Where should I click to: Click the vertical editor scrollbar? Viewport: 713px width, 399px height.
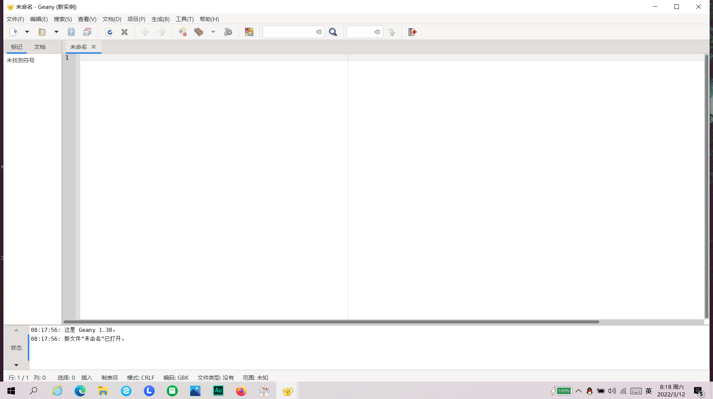click(706, 186)
